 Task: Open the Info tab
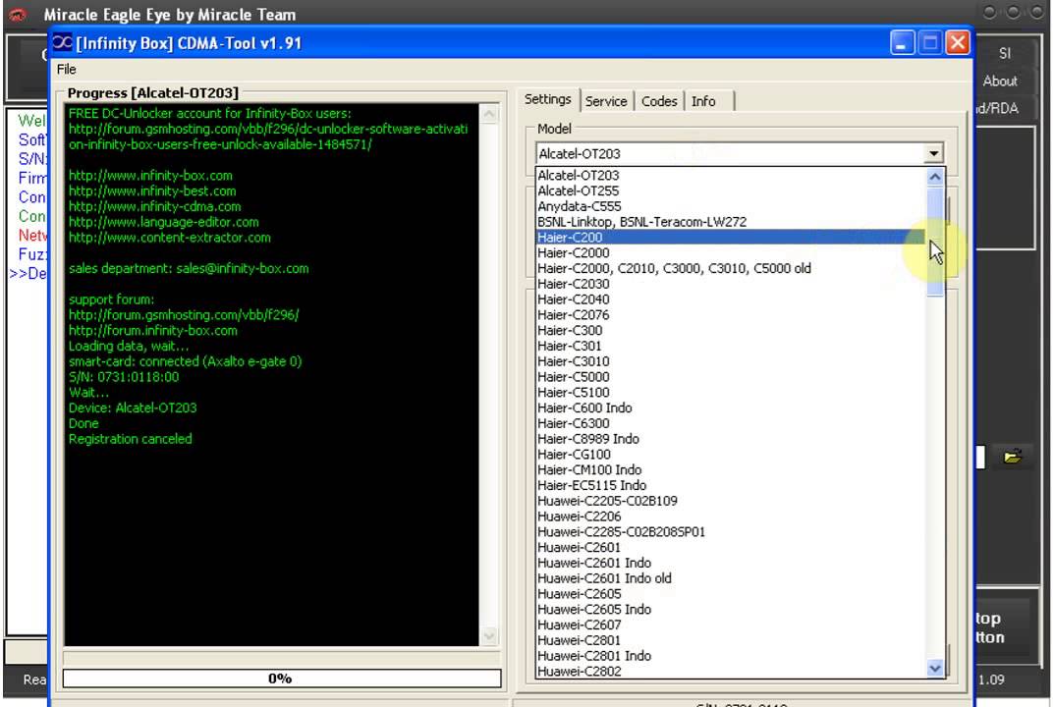pyautogui.click(x=703, y=101)
